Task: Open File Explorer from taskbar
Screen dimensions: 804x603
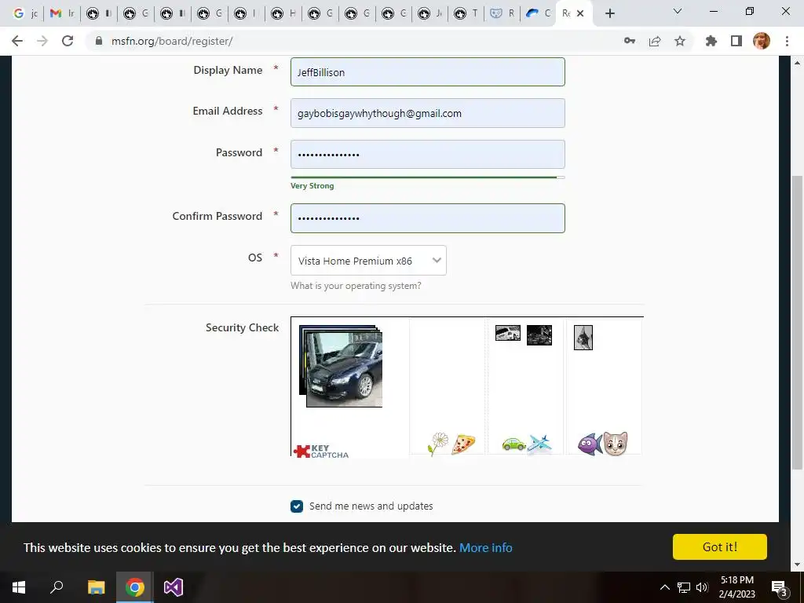Action: [x=96, y=587]
